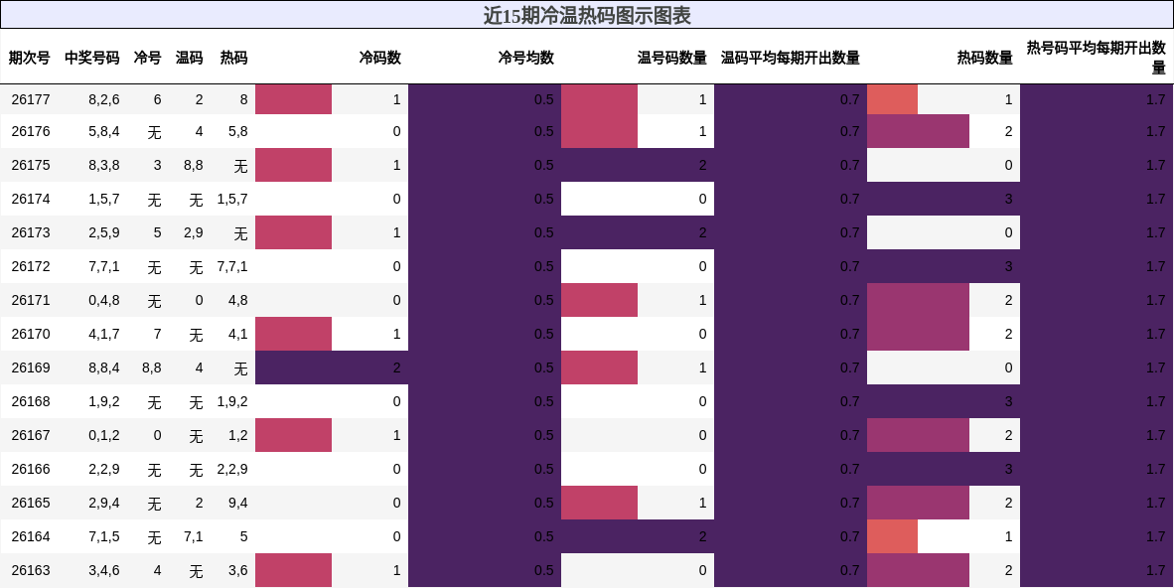Click hot code 9,4 in row 26165
The image size is (1174, 588).
(238, 503)
